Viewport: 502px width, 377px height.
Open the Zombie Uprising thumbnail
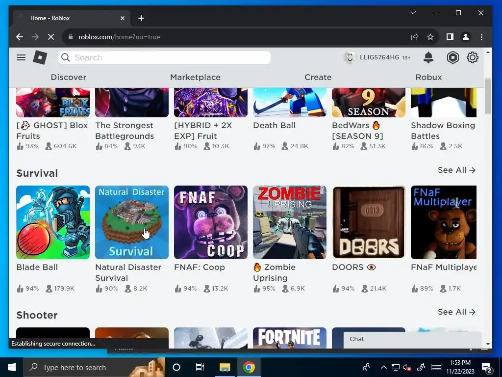pyautogui.click(x=290, y=222)
